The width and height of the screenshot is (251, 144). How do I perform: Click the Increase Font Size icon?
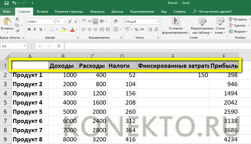coord(70,22)
